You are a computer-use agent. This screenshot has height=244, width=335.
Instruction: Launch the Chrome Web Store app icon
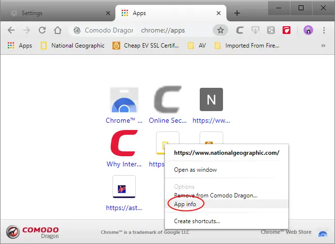pos(124,99)
